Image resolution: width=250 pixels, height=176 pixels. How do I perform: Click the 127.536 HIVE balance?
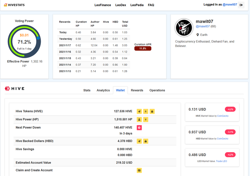[x=123, y=111]
